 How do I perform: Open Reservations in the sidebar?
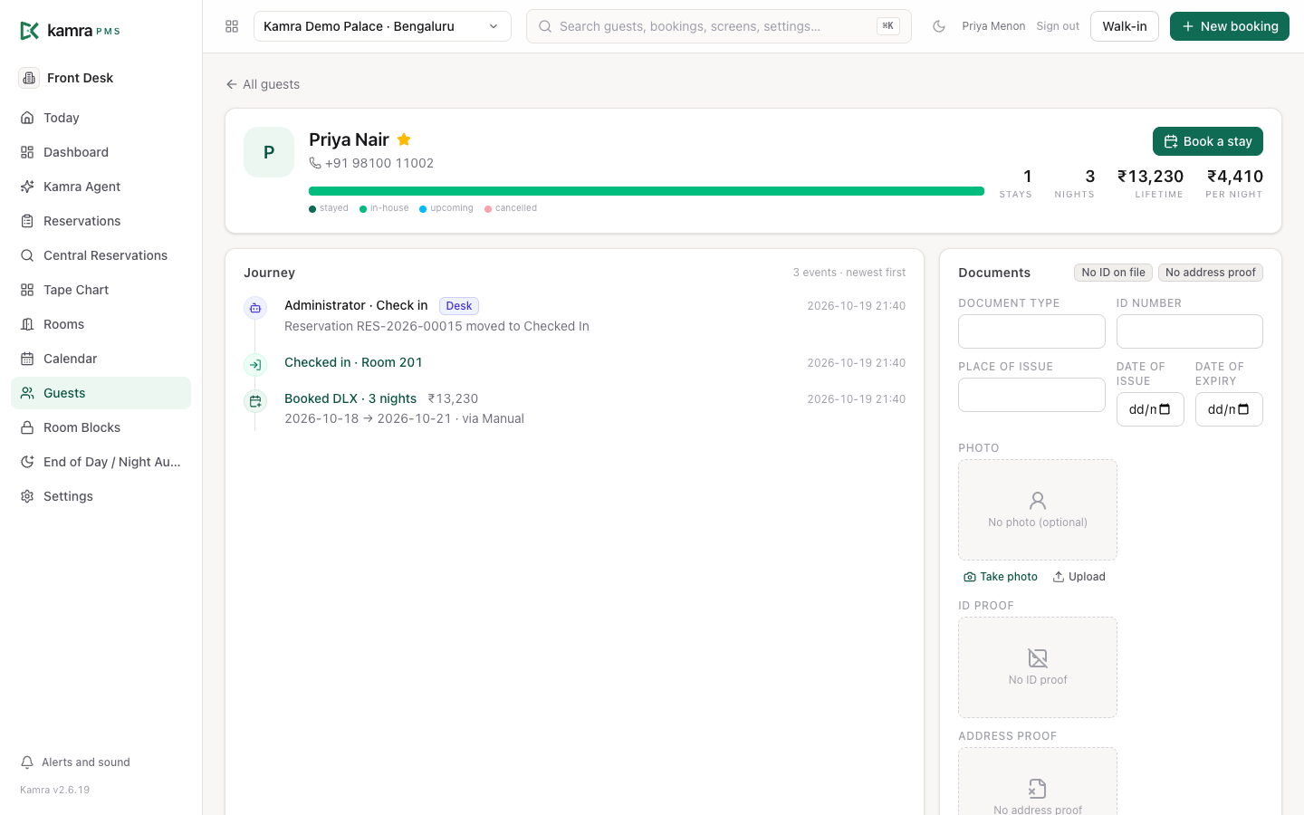coord(101,221)
